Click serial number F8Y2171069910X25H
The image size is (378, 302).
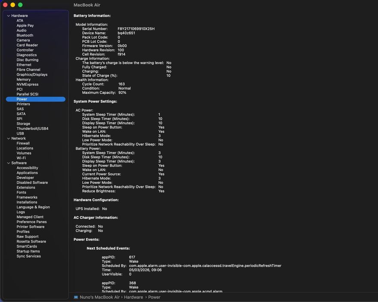[136, 28]
